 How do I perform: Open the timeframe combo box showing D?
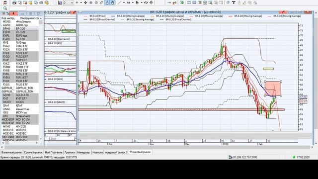pos(68,2)
